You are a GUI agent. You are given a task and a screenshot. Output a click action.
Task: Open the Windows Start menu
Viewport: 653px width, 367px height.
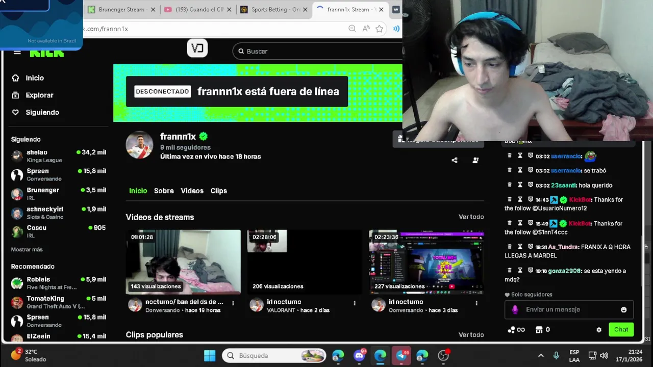[210, 355]
